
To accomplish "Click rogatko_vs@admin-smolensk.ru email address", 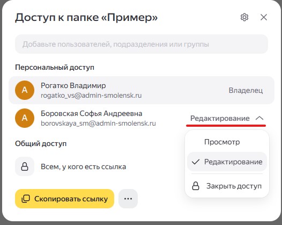I will (91, 96).
